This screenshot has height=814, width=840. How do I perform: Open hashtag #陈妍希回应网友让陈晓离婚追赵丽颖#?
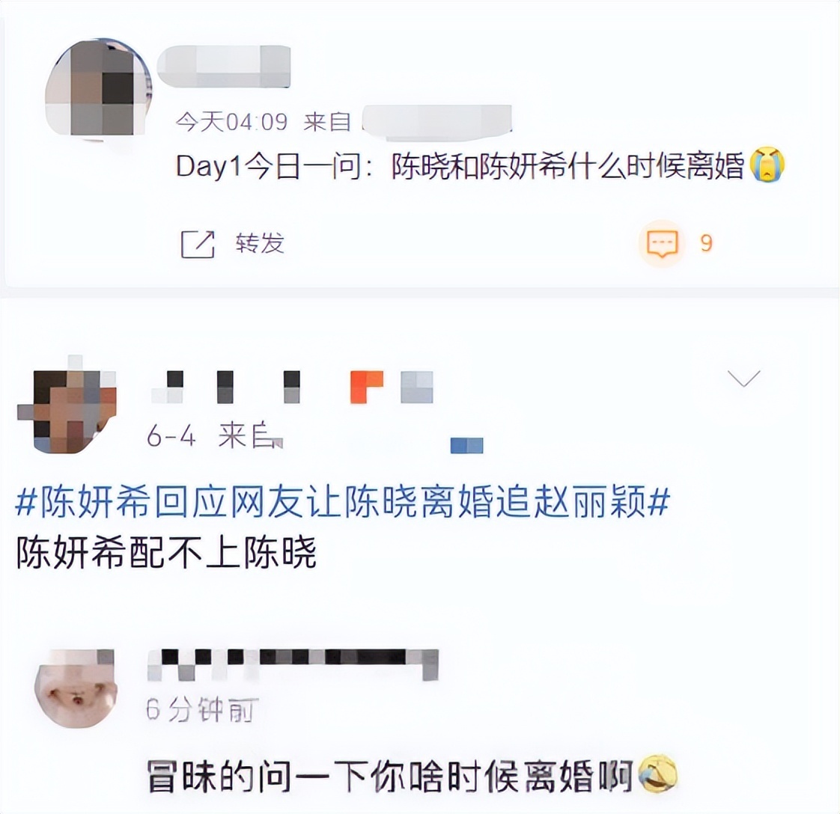tap(343, 503)
